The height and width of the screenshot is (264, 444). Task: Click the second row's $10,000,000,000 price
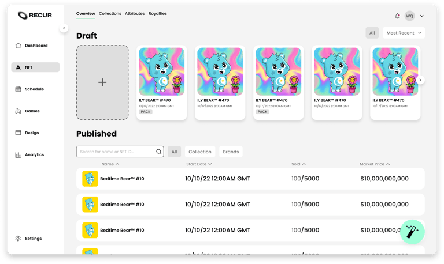(384, 205)
